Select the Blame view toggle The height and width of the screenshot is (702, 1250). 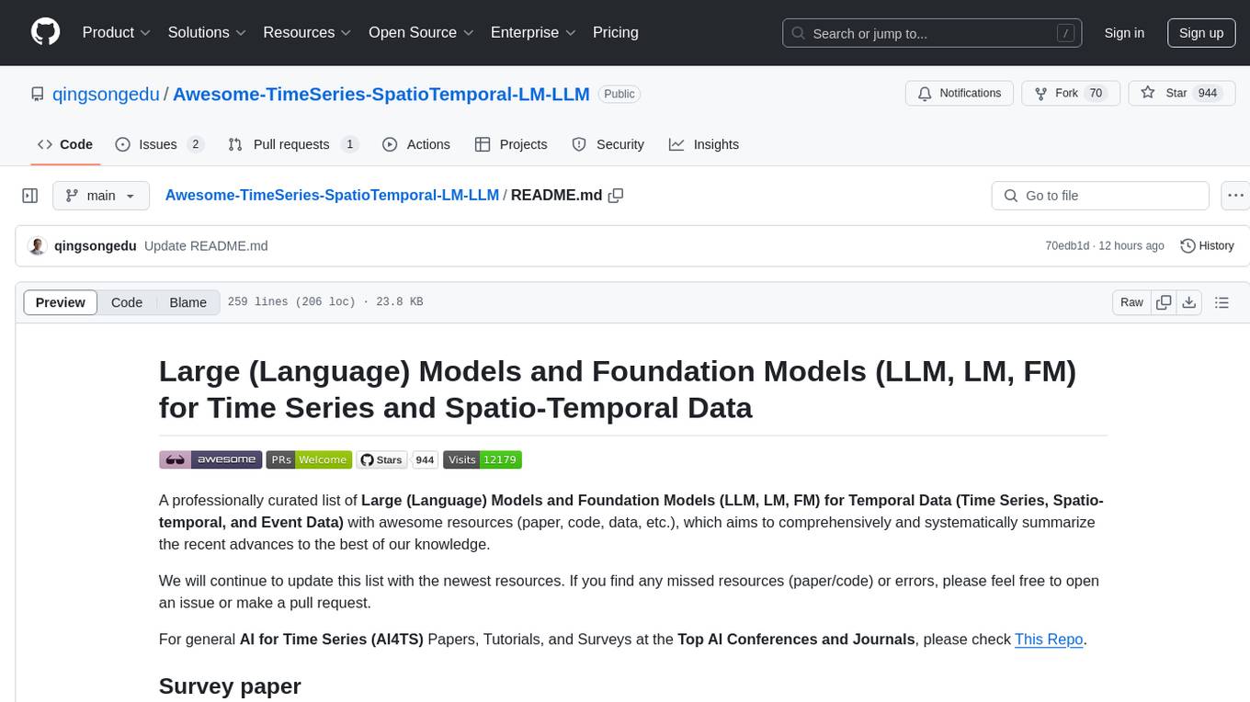point(187,302)
